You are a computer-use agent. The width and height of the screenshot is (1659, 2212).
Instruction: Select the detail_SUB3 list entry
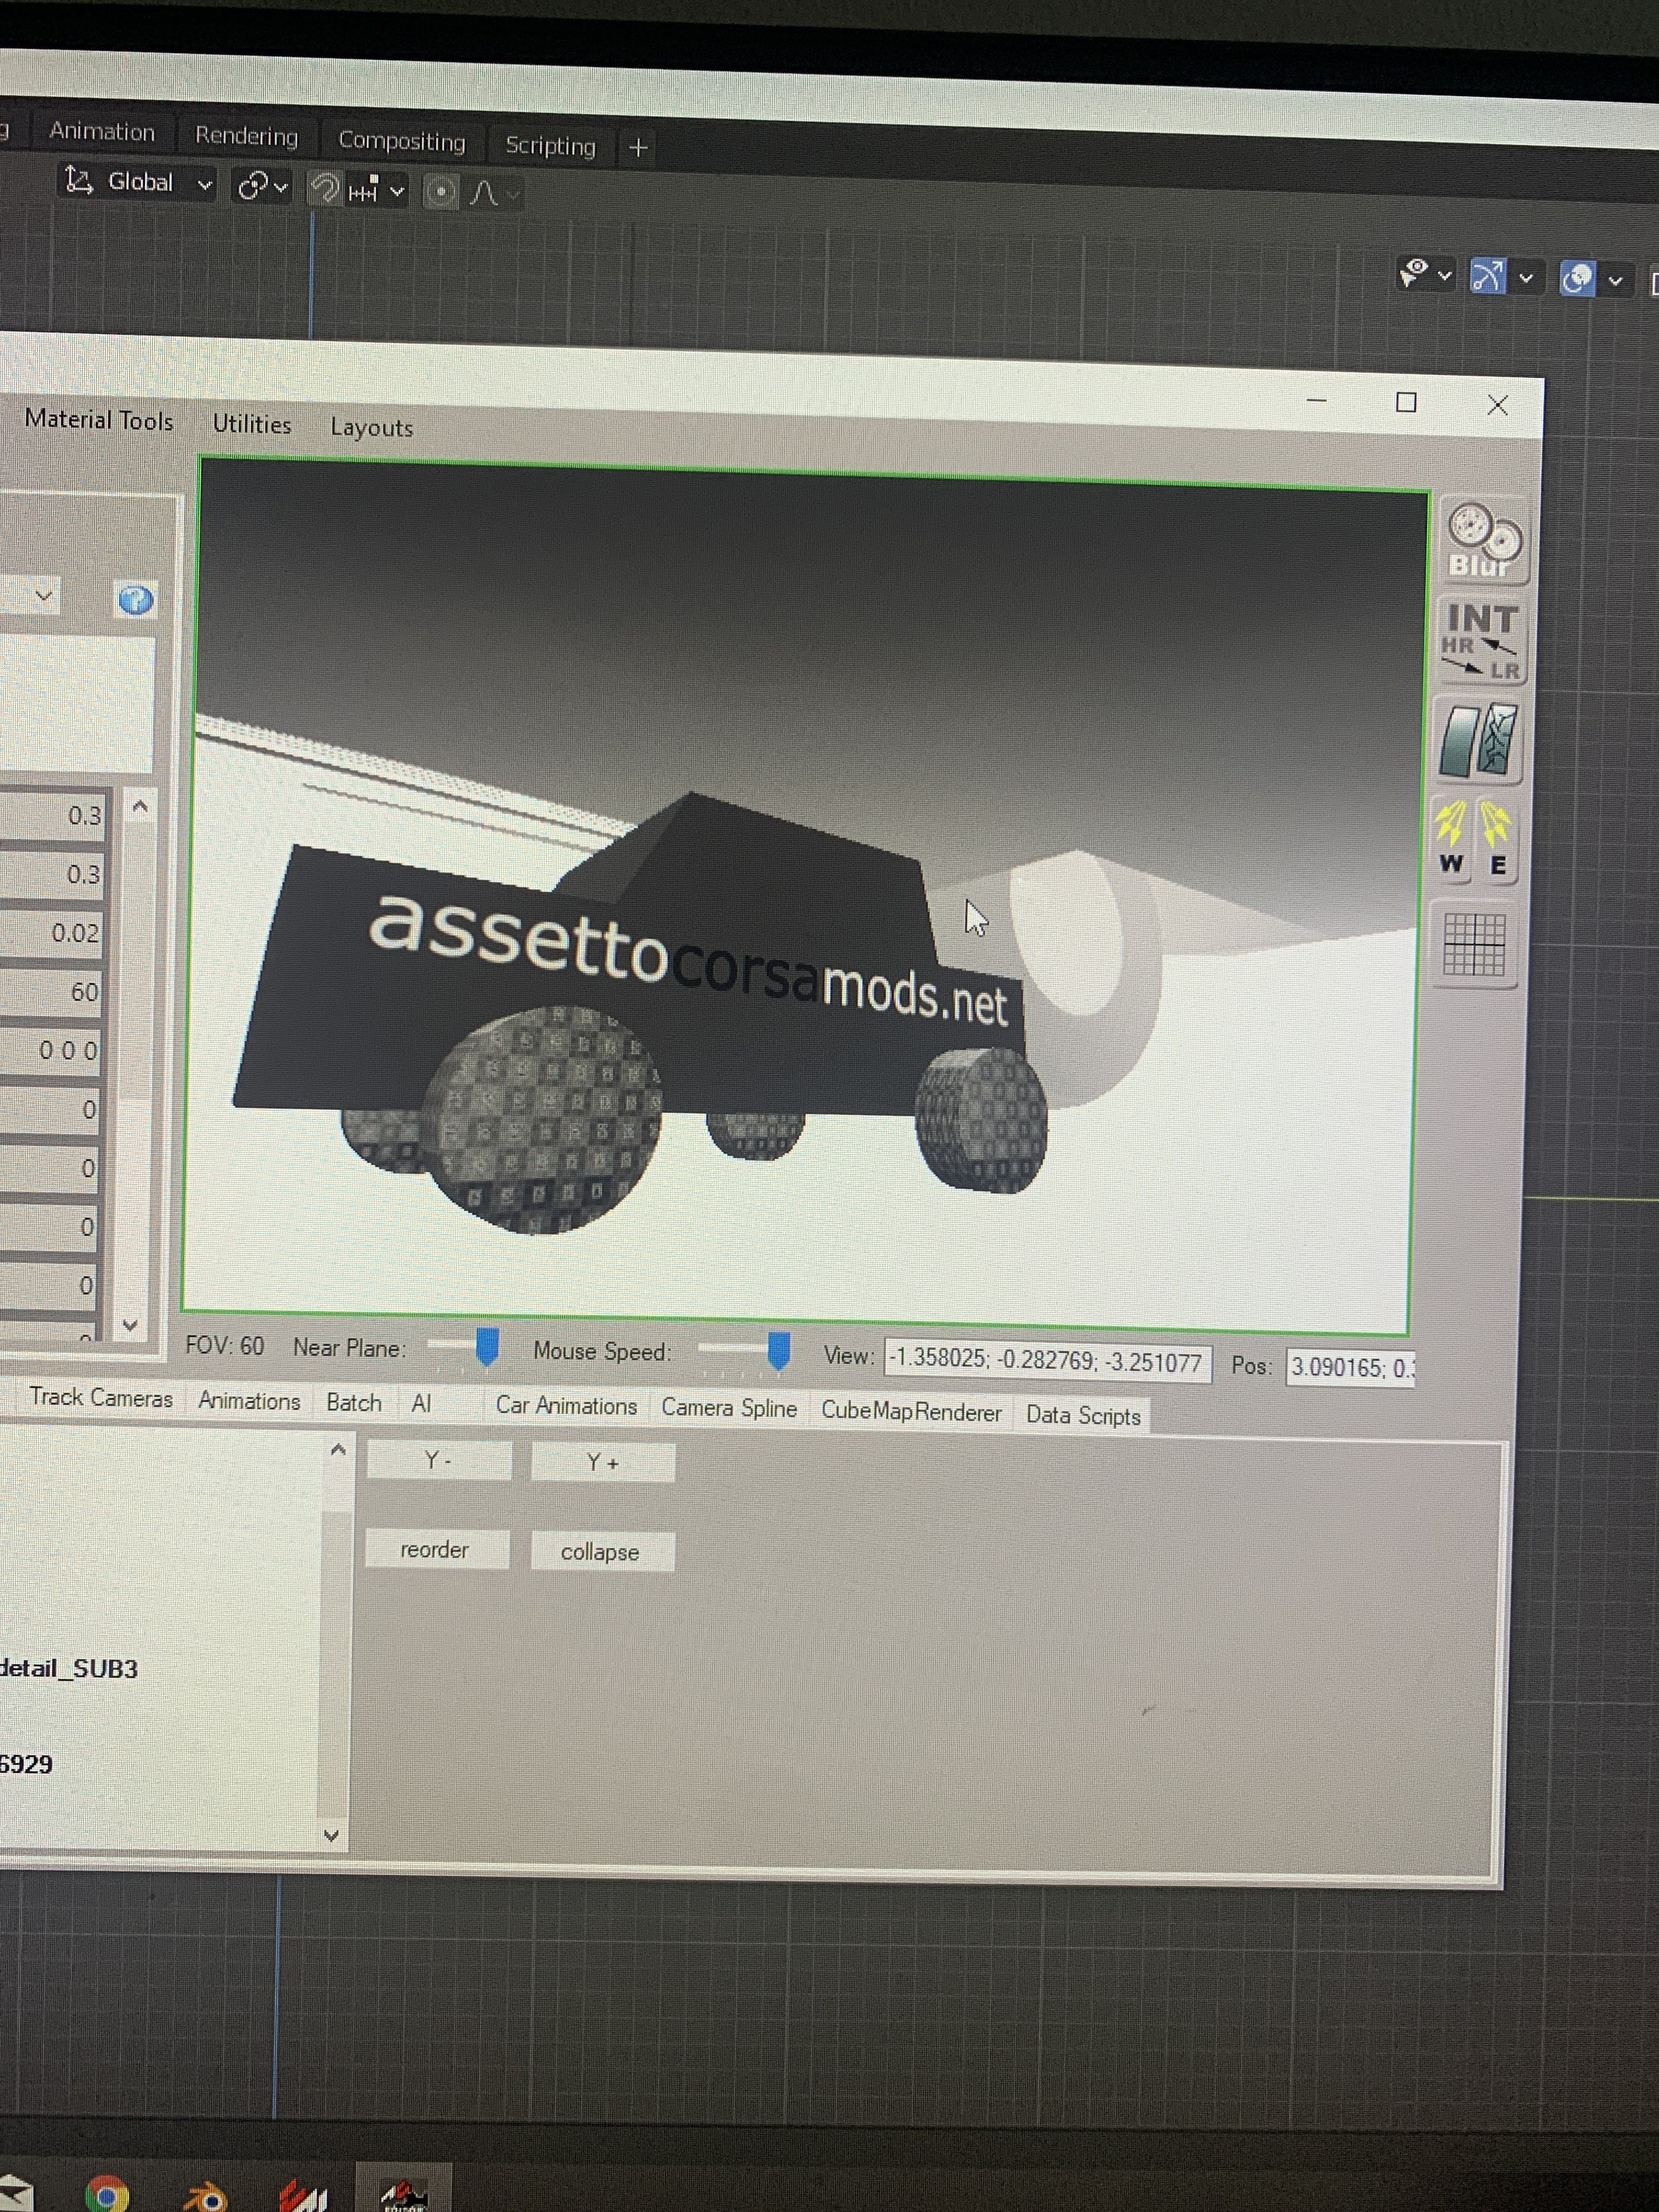[68, 1668]
